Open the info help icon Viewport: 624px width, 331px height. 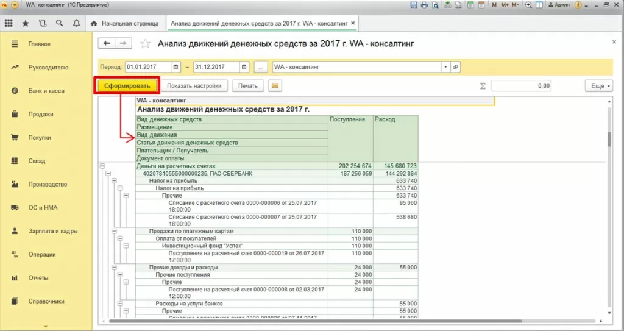pos(578,5)
